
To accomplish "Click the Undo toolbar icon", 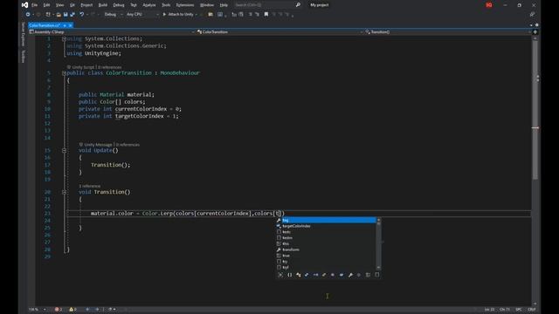I will click(x=81, y=14).
